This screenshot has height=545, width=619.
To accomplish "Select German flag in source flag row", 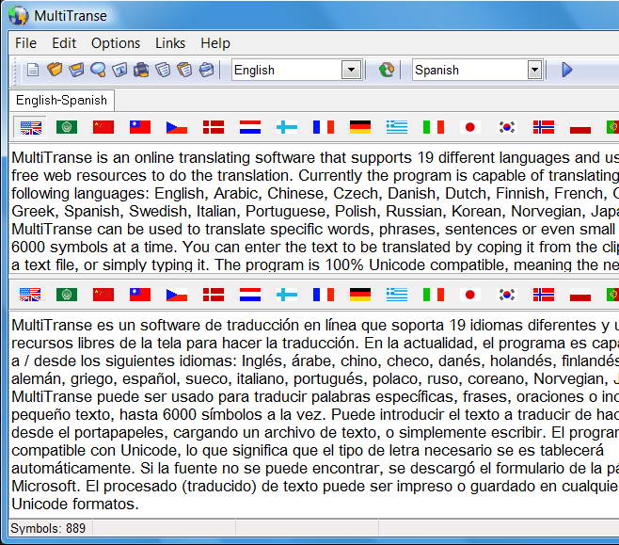I will pos(360,127).
